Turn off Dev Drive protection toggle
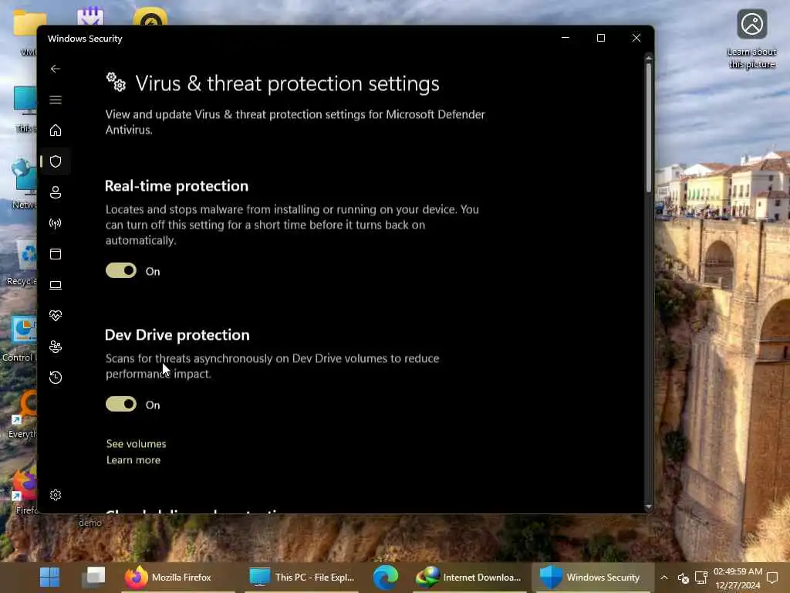Image resolution: width=790 pixels, height=593 pixels. coord(121,404)
